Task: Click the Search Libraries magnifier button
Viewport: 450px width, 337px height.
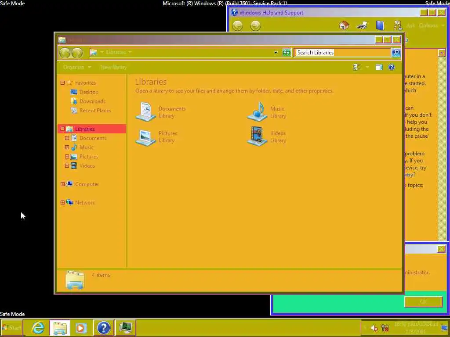Action: (x=396, y=53)
